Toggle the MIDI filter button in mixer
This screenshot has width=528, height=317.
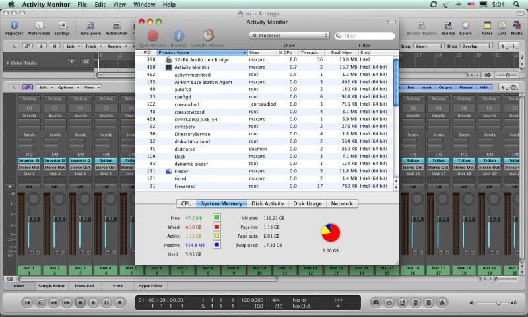(484, 87)
